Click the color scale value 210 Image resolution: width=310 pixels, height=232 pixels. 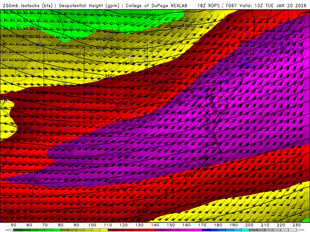[x=265, y=225]
